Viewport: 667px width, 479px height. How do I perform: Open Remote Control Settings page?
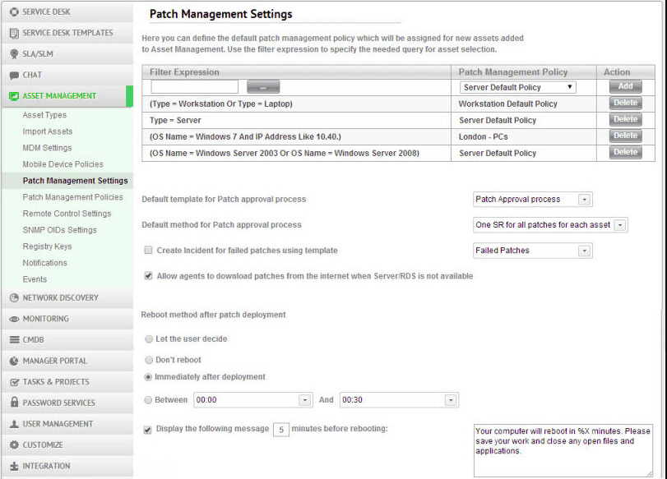pos(67,214)
